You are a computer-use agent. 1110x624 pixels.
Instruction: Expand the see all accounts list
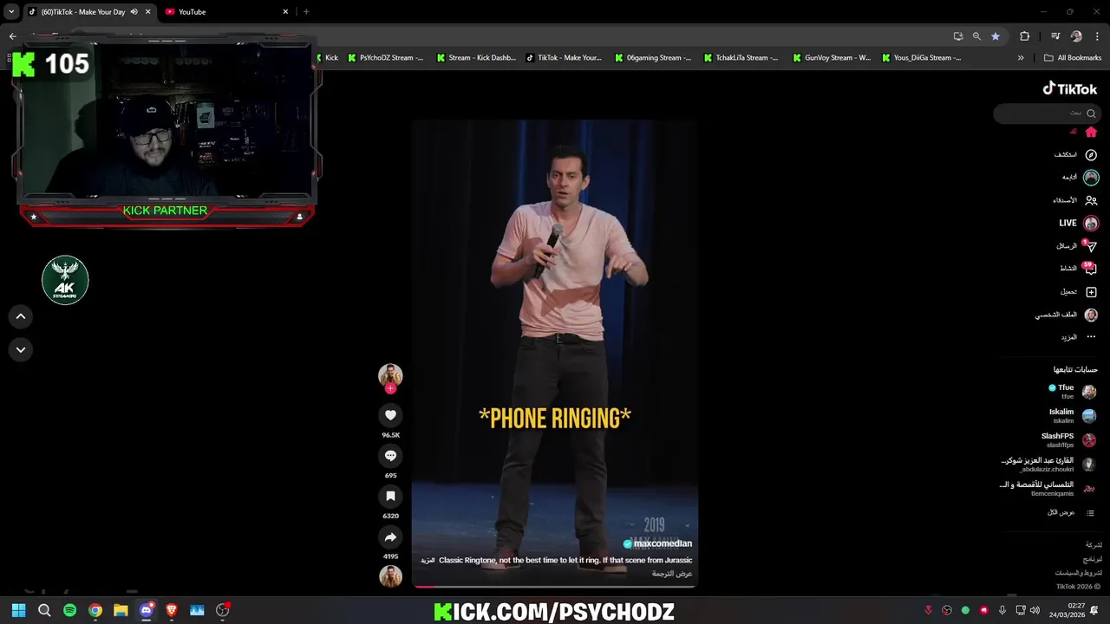(1071, 513)
